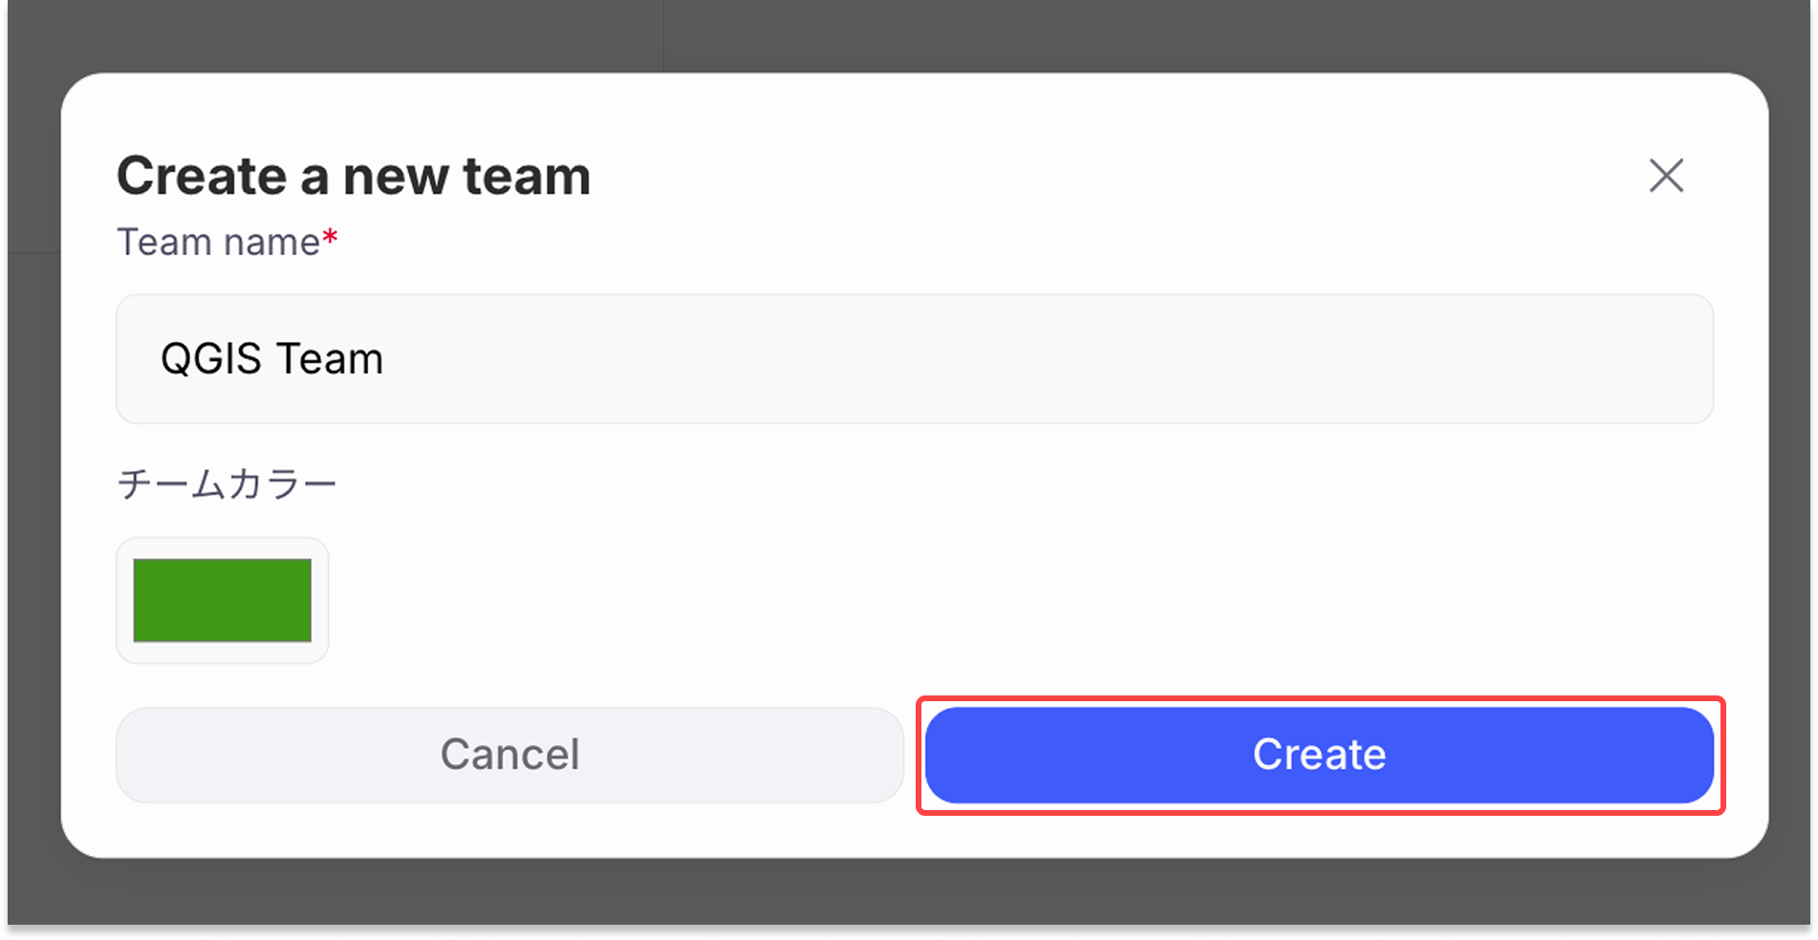Click the darkened background outside the dialog
Image resolution: width=1818 pixels, height=940 pixels.
coord(908,33)
